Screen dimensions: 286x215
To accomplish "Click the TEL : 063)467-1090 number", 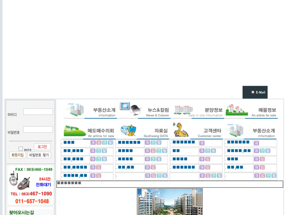I will (31, 194).
